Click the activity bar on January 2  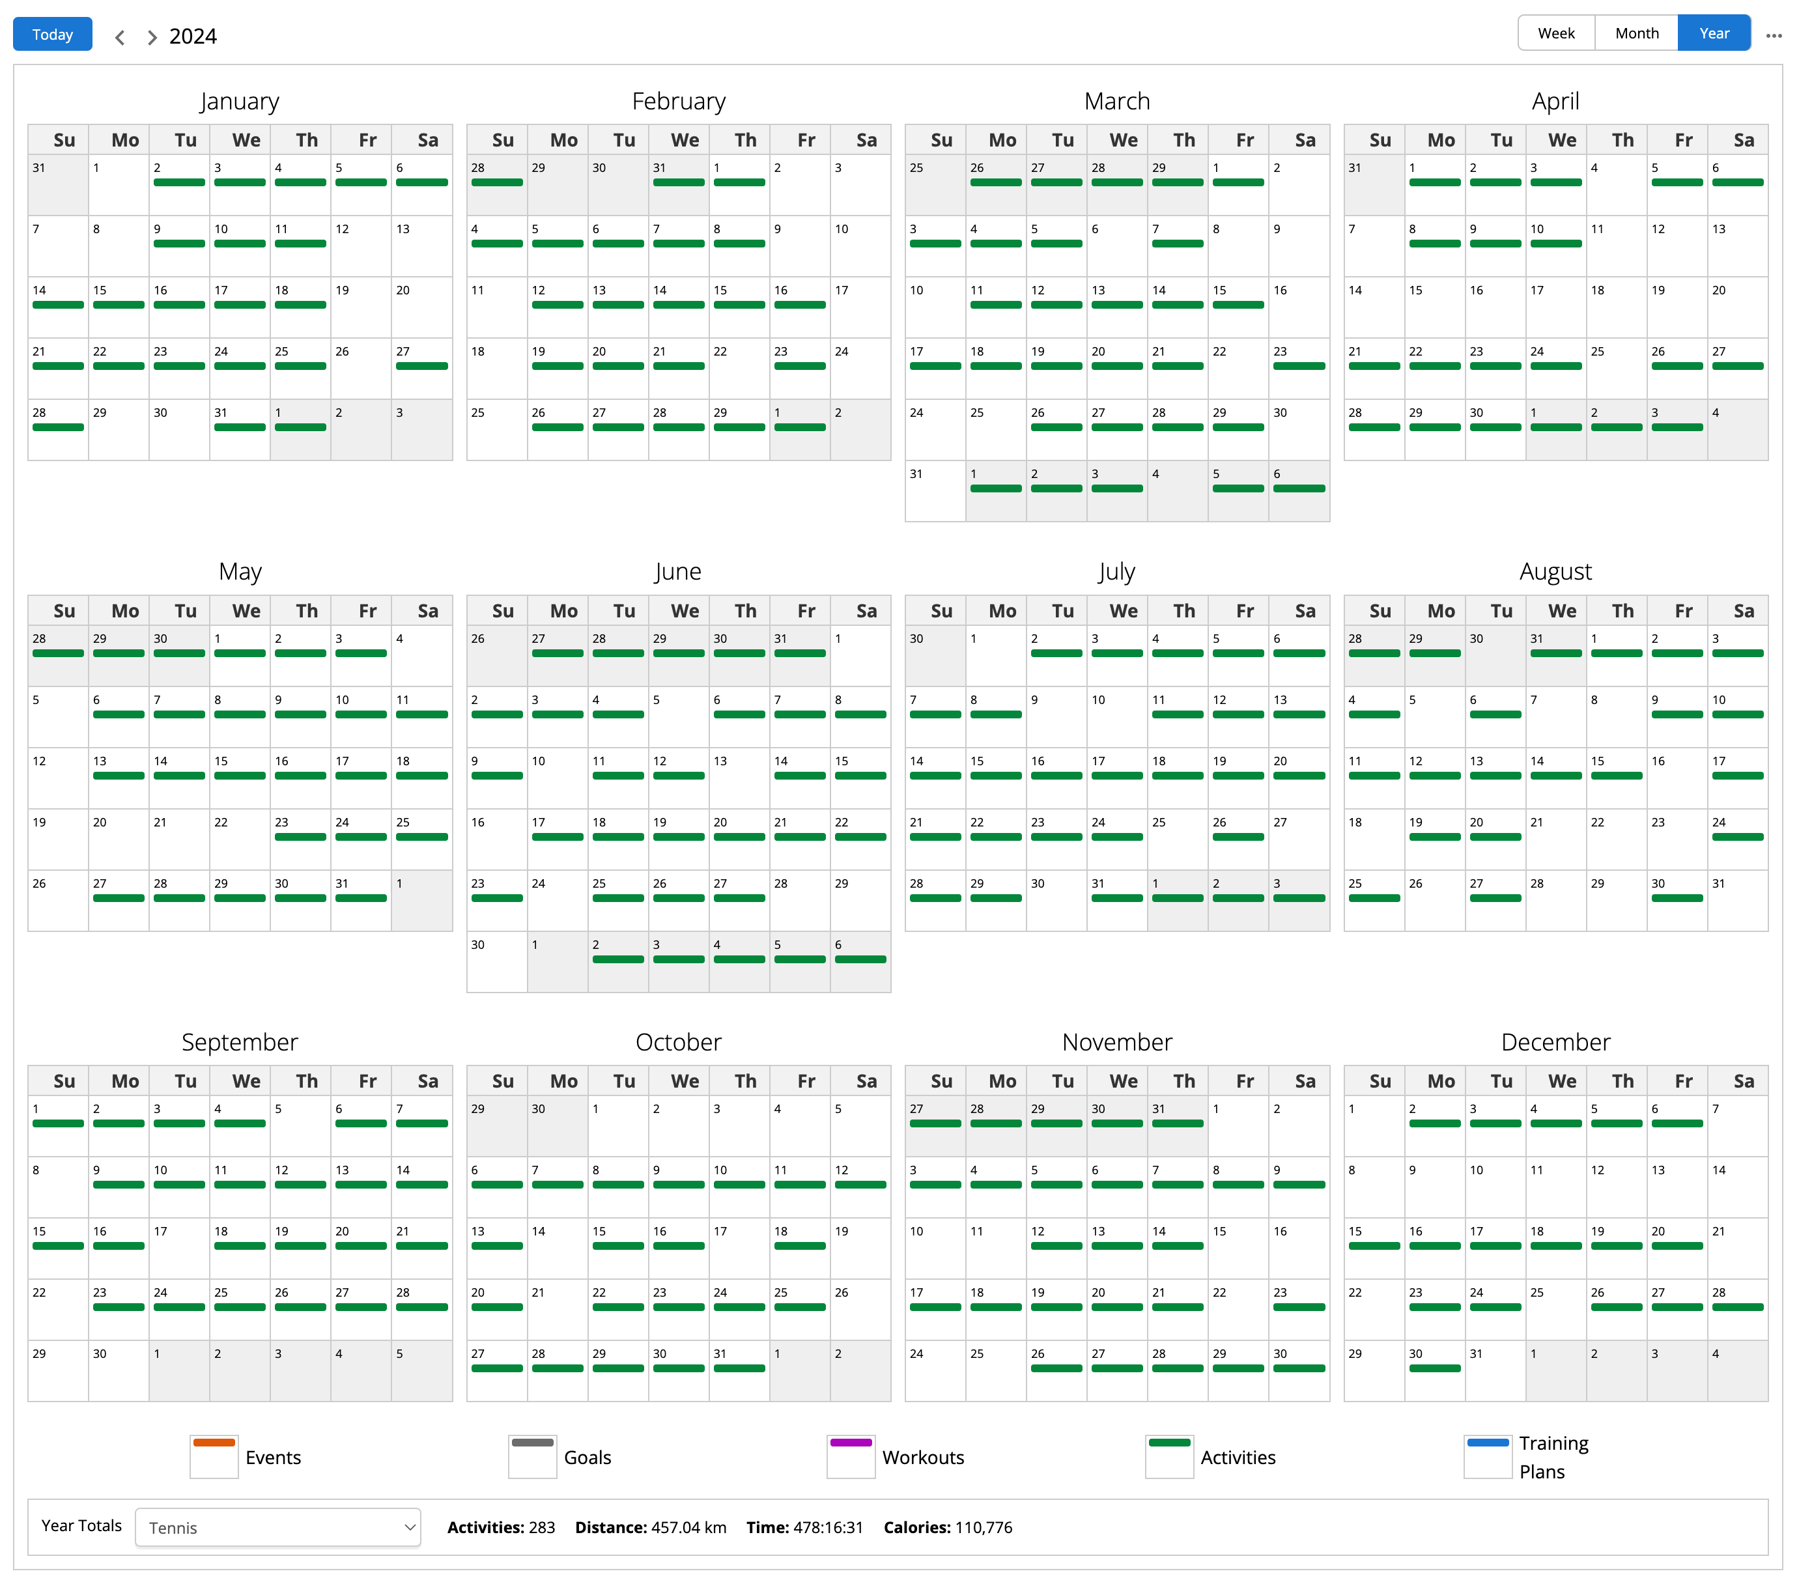[178, 182]
